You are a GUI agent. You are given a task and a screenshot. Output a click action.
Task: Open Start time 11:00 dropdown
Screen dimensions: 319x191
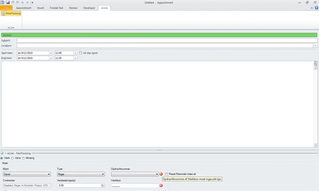click(75, 53)
